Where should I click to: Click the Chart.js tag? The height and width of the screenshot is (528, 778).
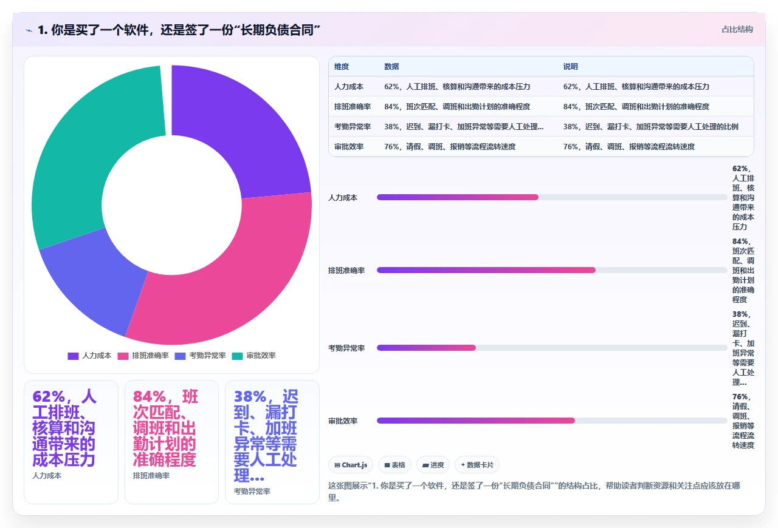tap(351, 465)
